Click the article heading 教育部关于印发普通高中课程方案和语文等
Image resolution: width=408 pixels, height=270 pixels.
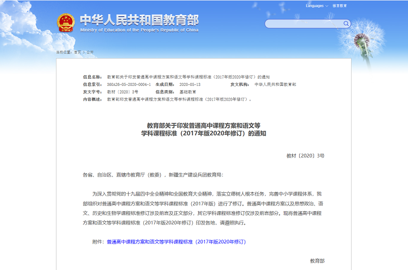click(204, 125)
